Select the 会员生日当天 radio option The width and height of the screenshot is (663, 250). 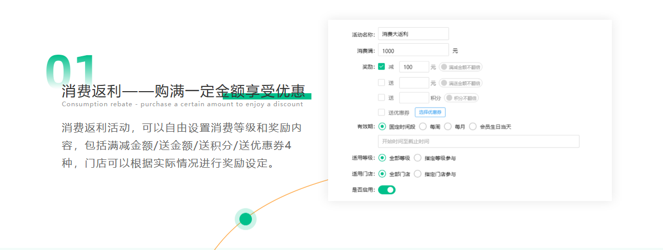coord(473,127)
